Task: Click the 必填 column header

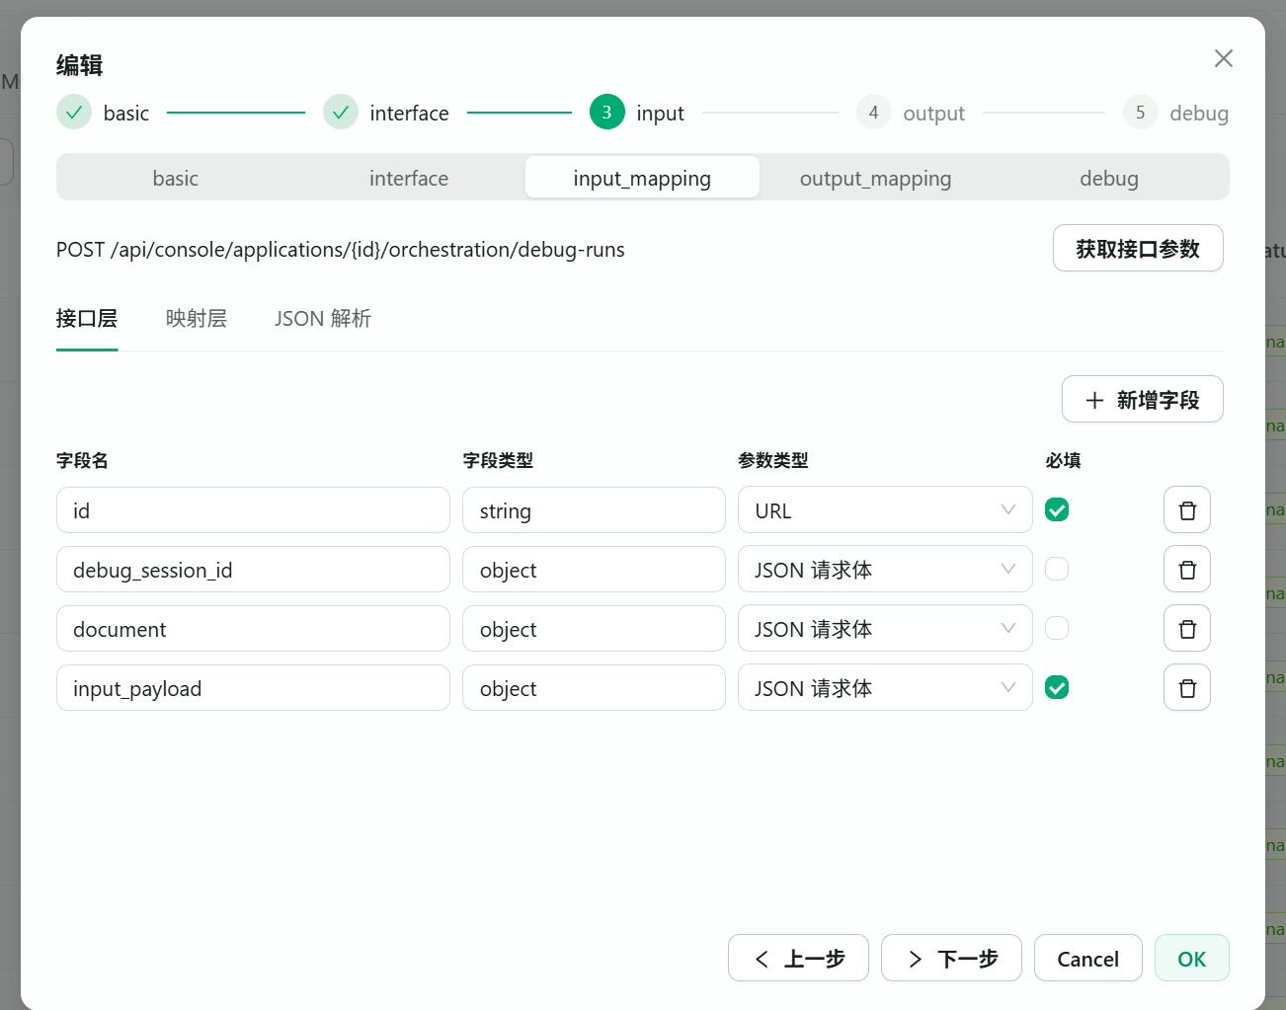Action: (x=1063, y=460)
